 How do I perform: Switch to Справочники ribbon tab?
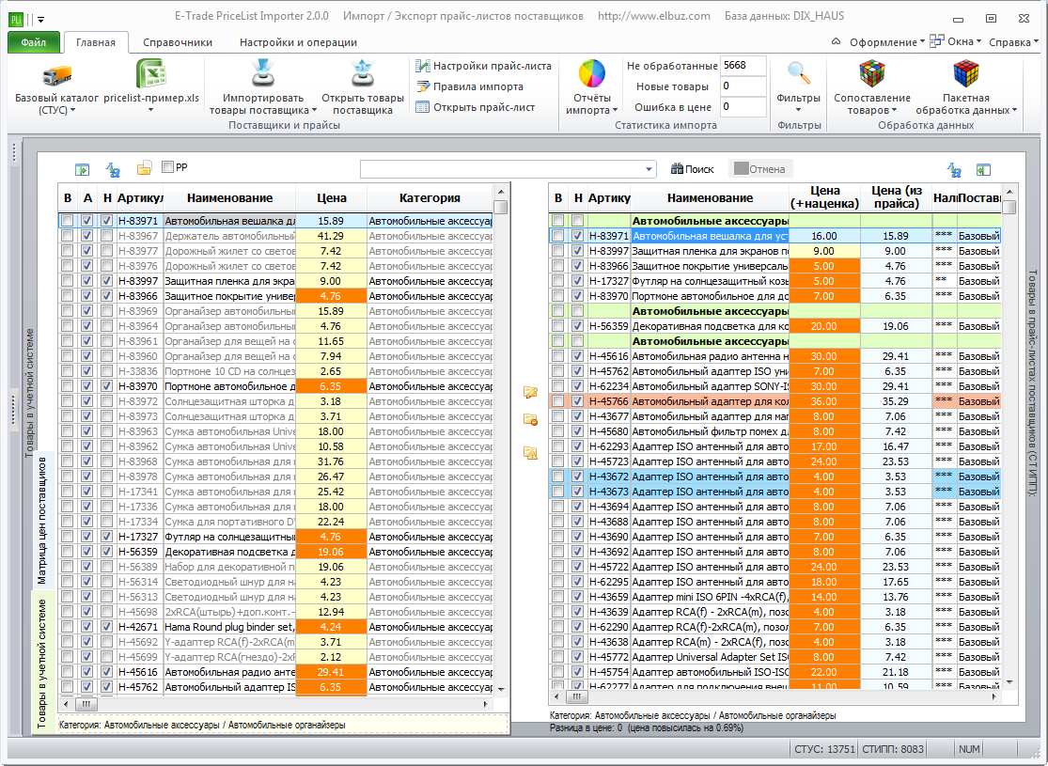tap(178, 42)
